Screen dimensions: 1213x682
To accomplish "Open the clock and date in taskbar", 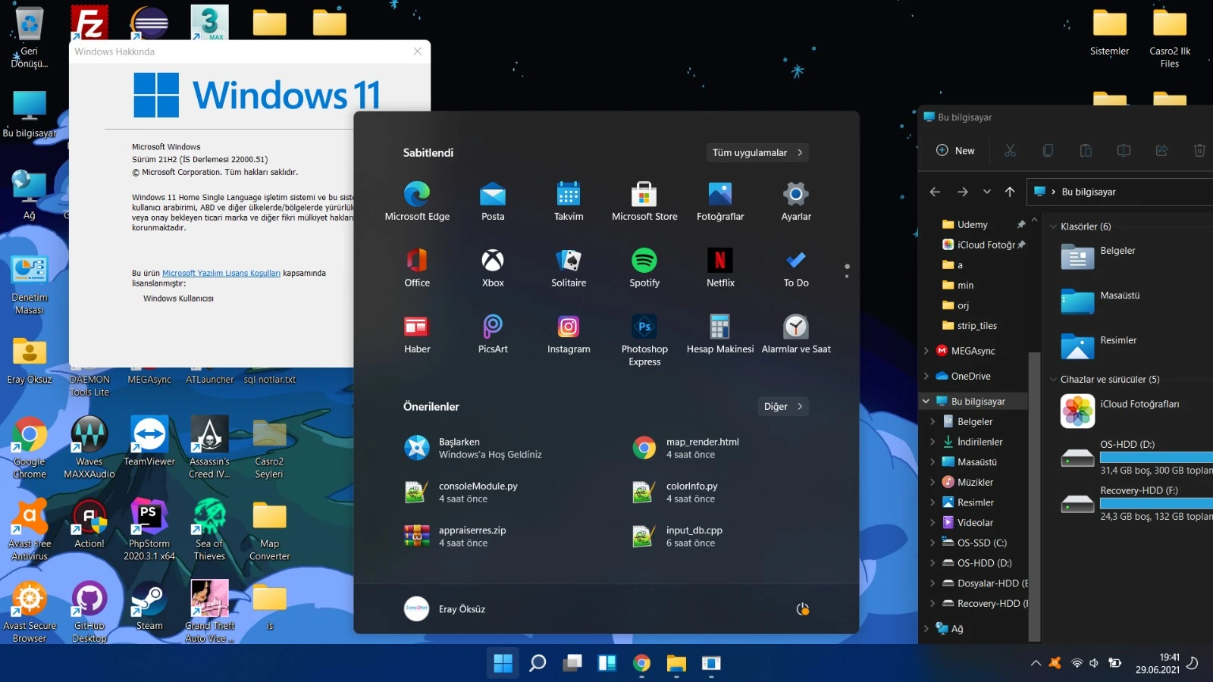I will tap(1158, 663).
